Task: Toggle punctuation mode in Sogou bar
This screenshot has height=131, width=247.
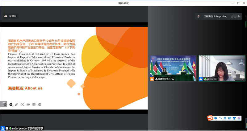Action: 220,118
